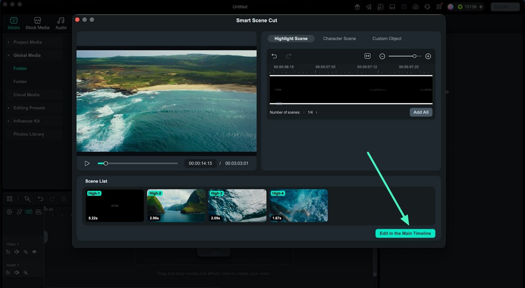Click the gift icon in title bar

pos(357,7)
